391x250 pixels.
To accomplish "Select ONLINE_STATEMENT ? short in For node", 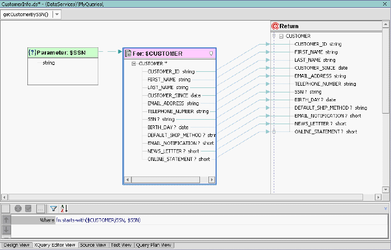I will click(179, 159).
